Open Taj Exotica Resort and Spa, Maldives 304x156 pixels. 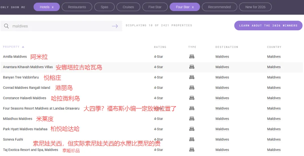click(x=30, y=150)
